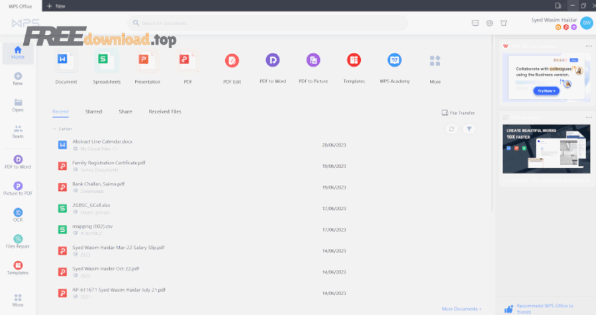Viewport: 596px width, 315px height.
Task: Open the document list filter
Action: [469, 129]
